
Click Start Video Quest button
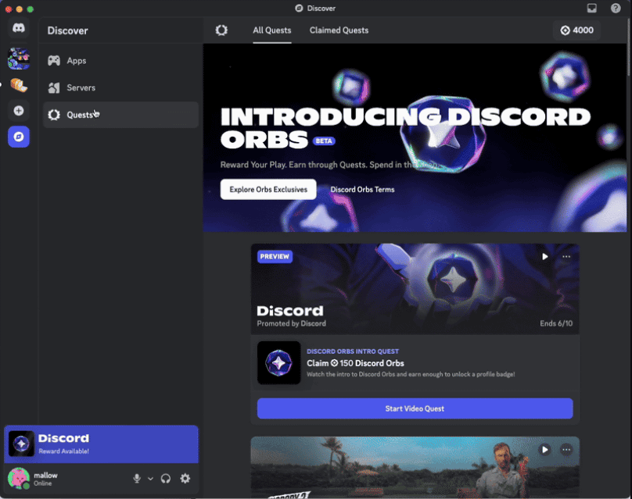click(415, 408)
